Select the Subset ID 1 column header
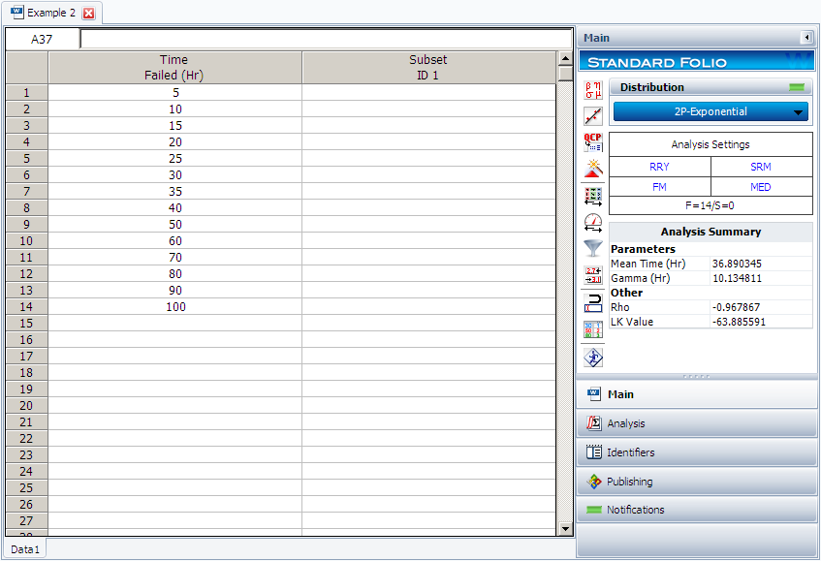The image size is (821, 561). click(428, 68)
